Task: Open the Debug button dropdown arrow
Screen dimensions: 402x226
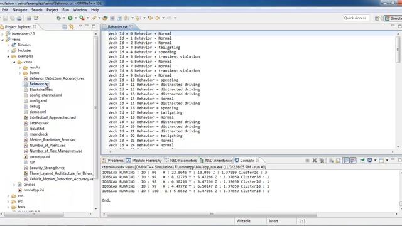Action: coord(64,18)
